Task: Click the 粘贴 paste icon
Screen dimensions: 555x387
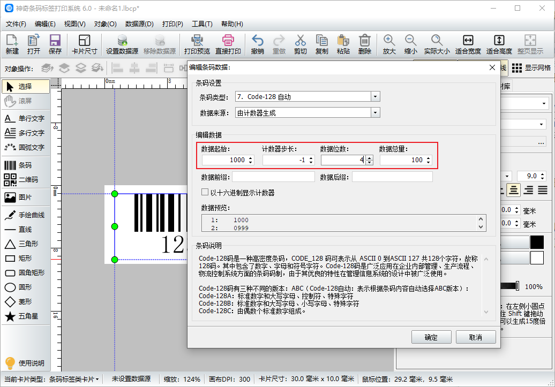Action: (x=343, y=44)
